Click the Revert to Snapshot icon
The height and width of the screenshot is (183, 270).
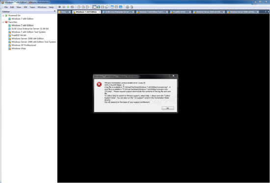coord(83,7)
